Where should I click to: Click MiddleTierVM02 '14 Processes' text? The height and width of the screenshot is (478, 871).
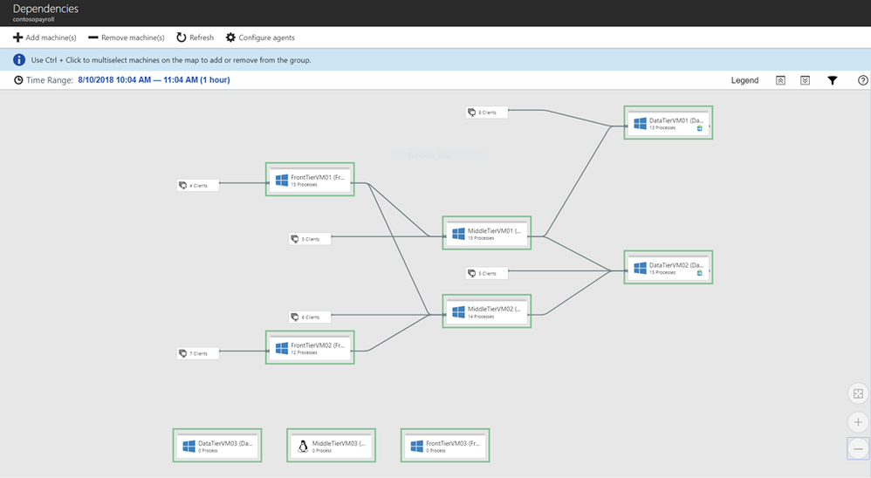pos(481,317)
